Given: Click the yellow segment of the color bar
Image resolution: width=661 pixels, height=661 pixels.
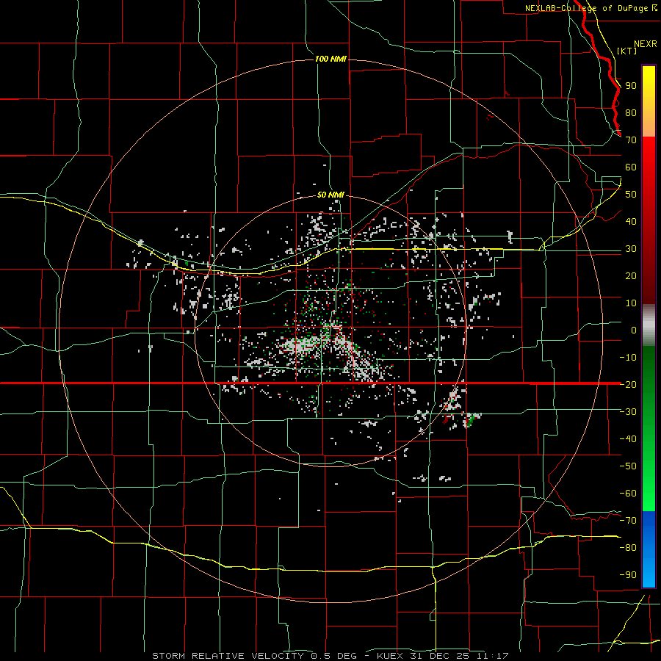Looking at the screenshot, I should pos(649,101).
